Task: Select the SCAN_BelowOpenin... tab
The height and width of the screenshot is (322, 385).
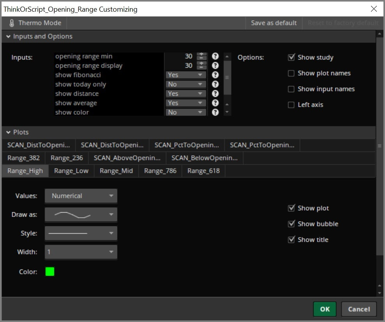Action: pos(205,158)
